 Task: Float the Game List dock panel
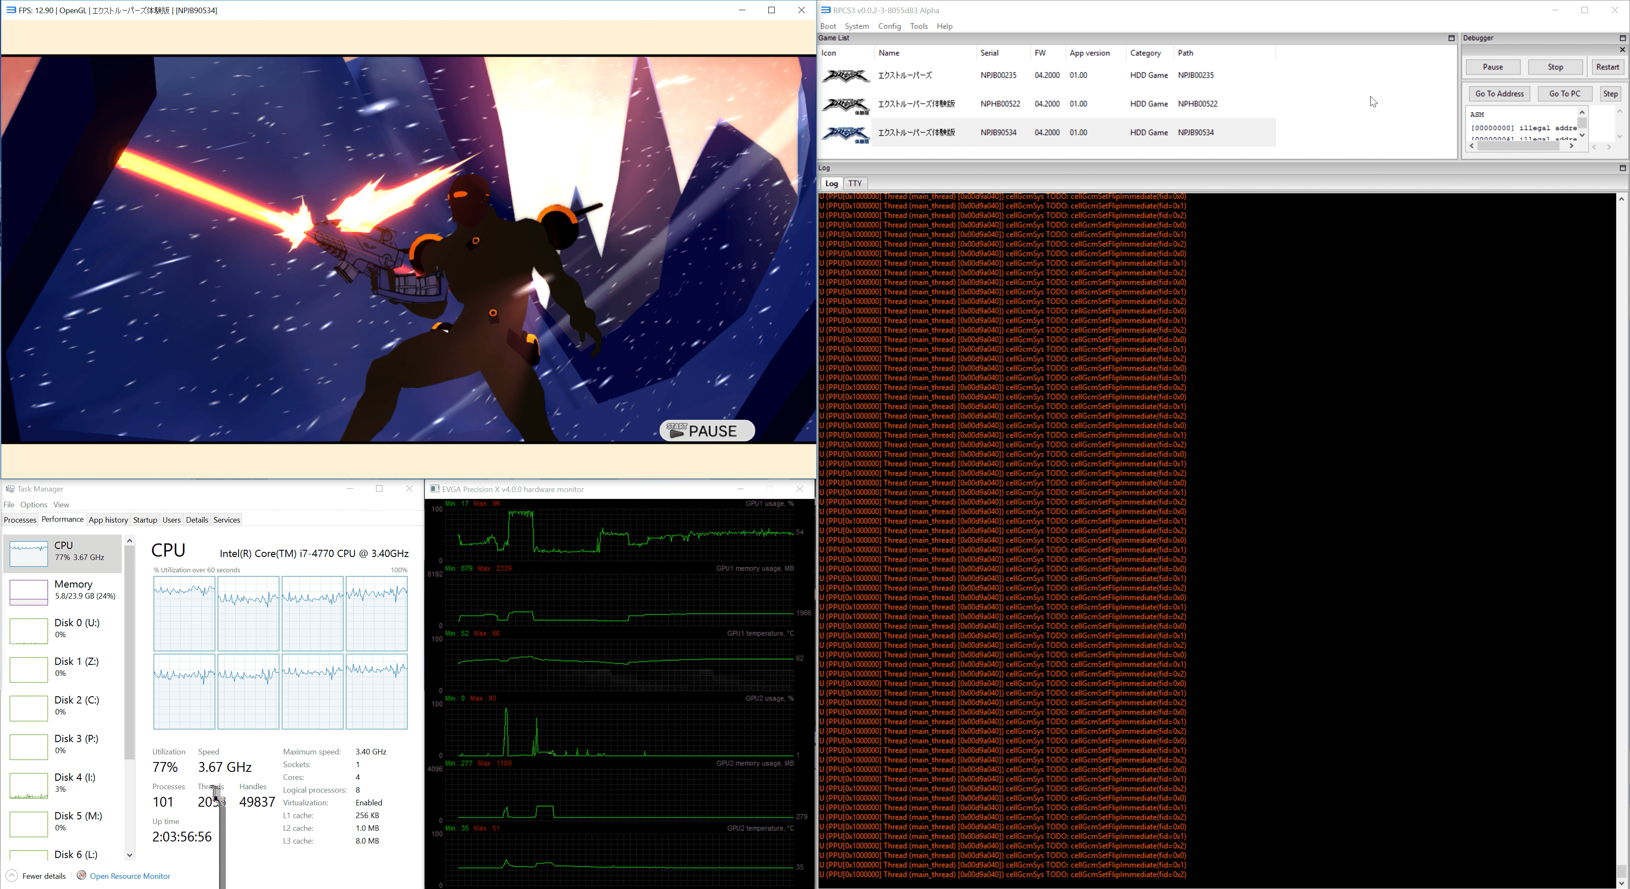(x=1451, y=38)
